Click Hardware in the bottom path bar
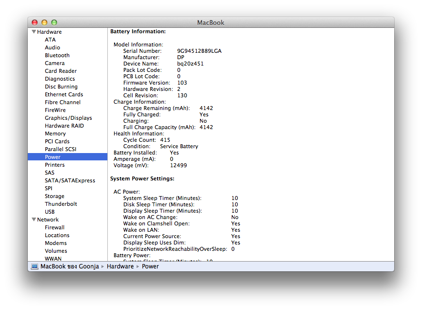This screenshot has width=422, height=310. [x=120, y=266]
